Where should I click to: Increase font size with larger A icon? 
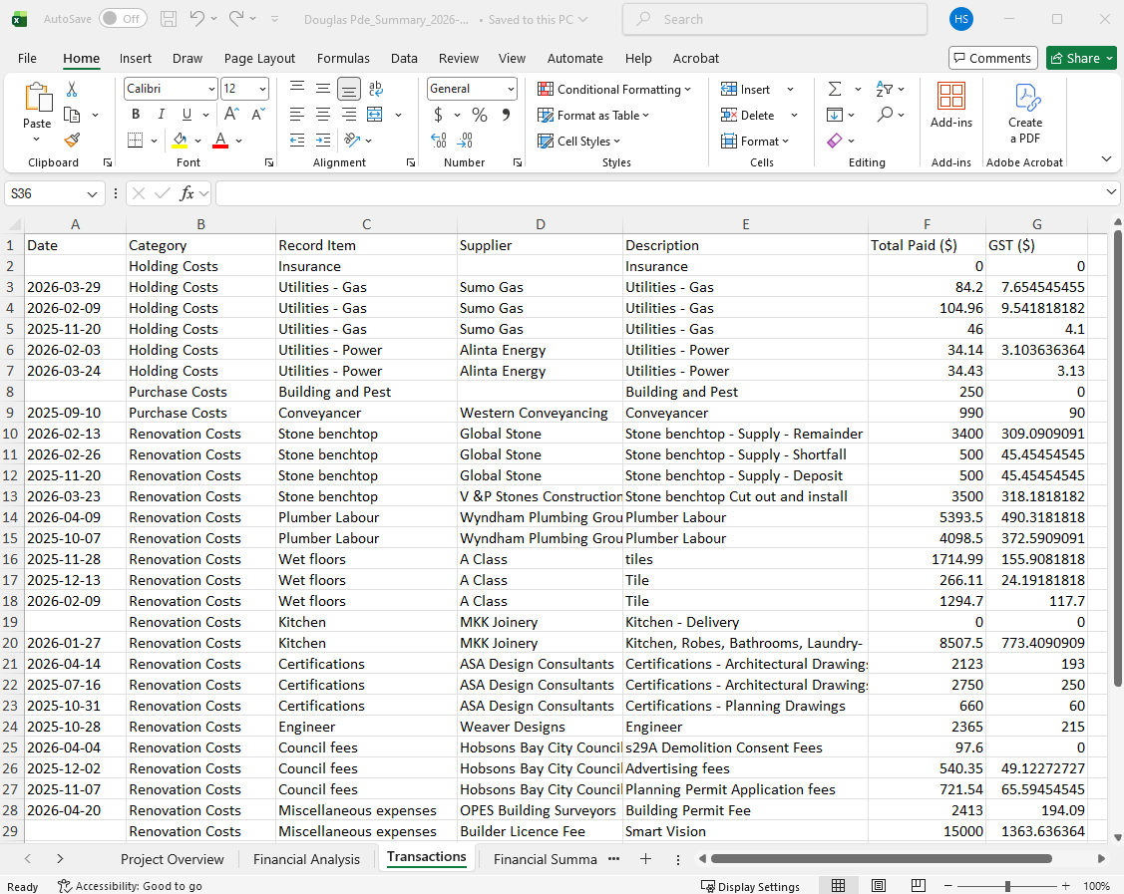tap(231, 114)
